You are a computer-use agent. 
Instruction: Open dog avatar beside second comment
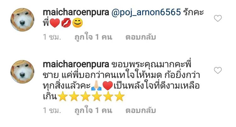[x=22, y=72]
